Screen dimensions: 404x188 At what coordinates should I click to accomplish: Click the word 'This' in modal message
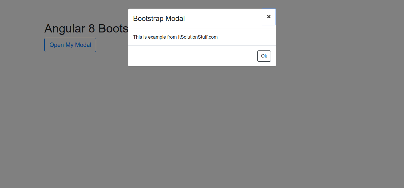coord(138,37)
